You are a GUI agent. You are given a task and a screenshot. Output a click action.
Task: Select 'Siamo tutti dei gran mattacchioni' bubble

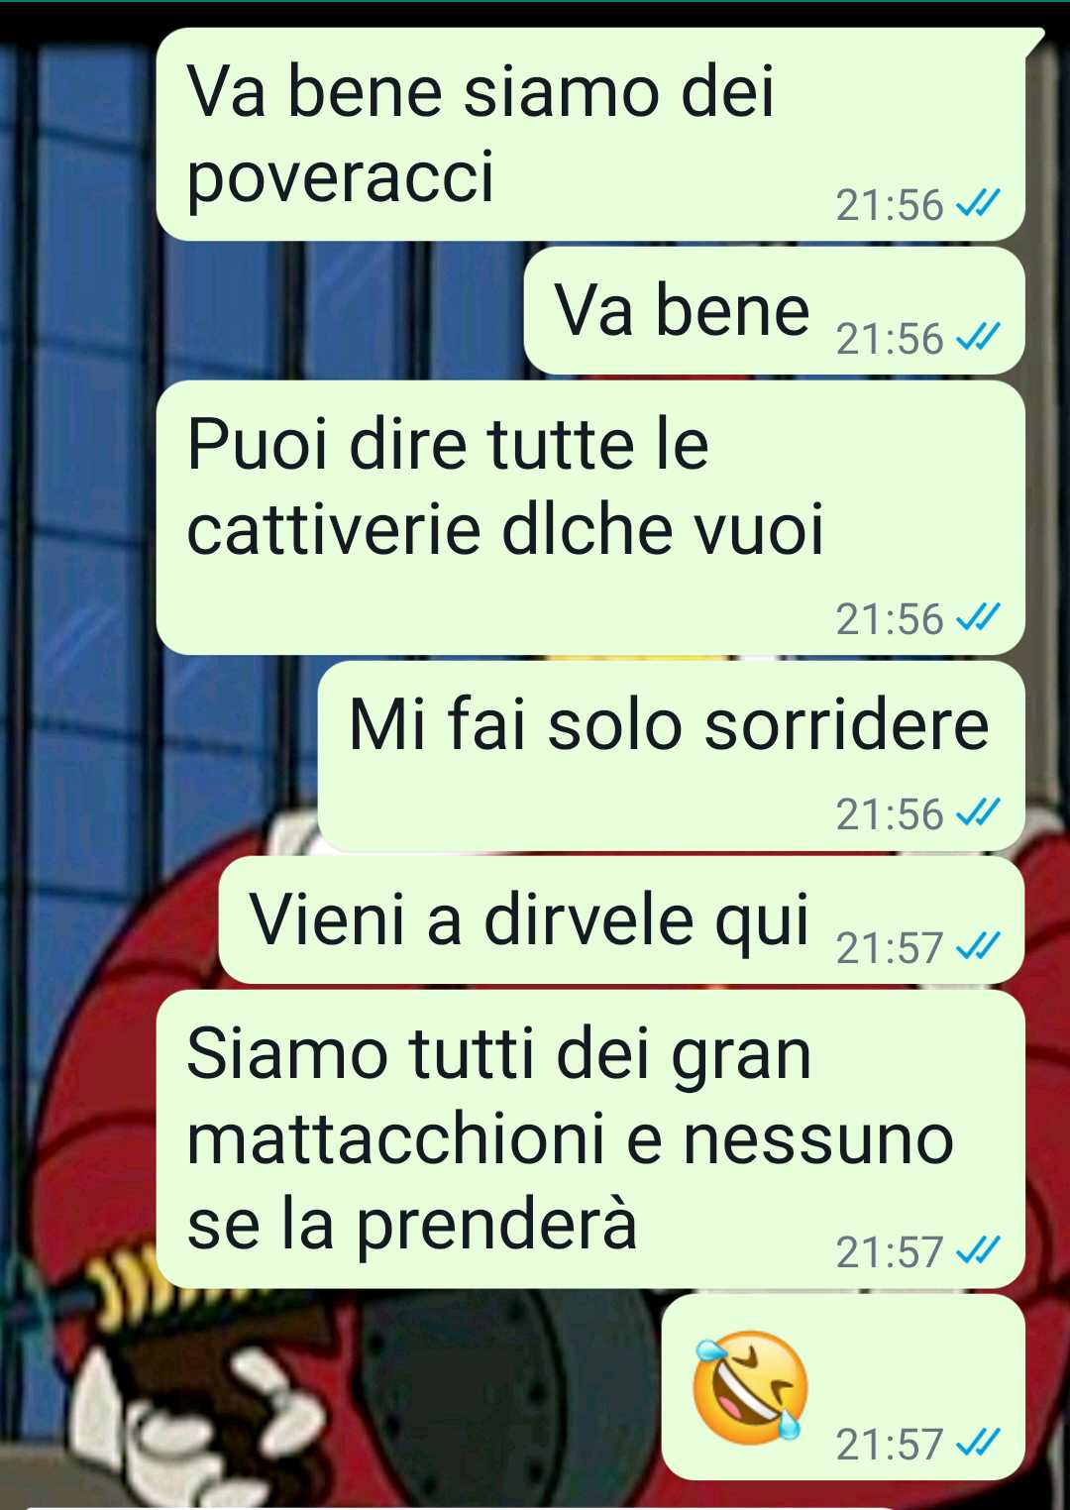click(x=590, y=1139)
